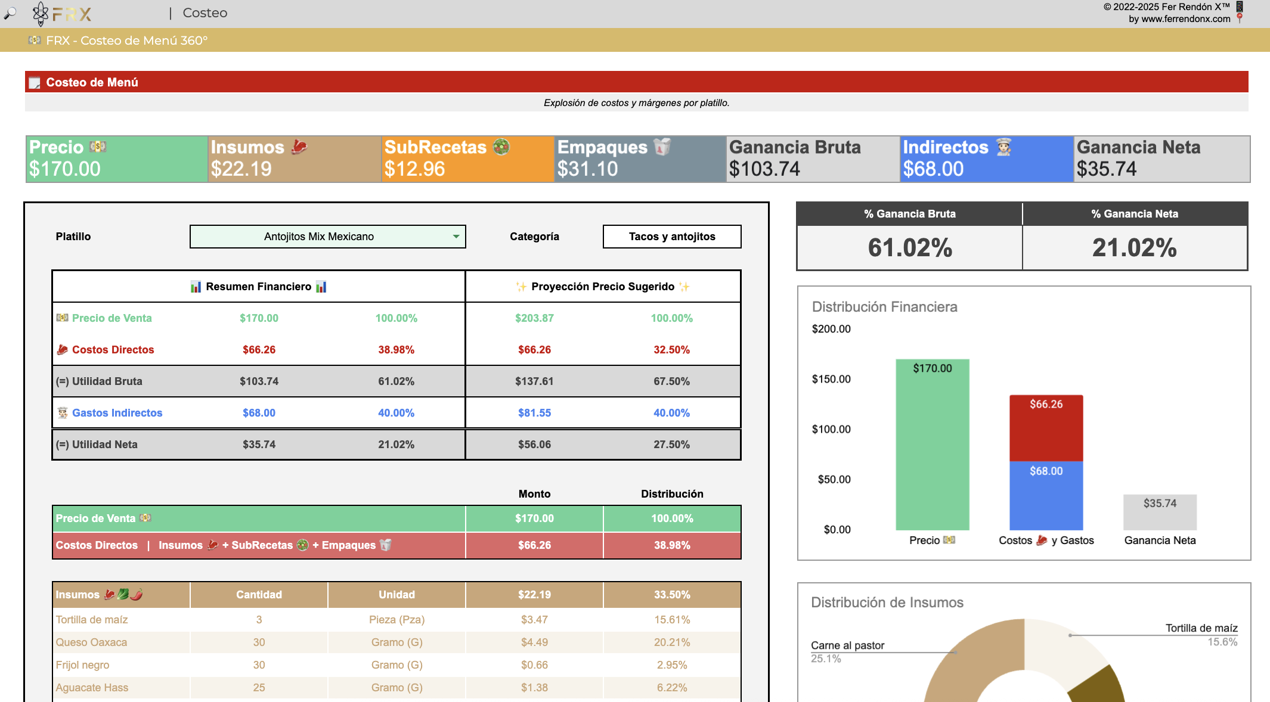Click the bar chart icon right of Resumen Financiero
This screenshot has width=1270, height=702.
(321, 287)
